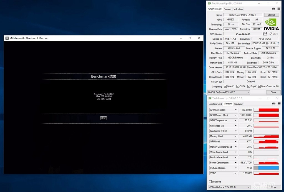Open the VDDC sensor dropdown
This screenshot has width=284, height=192.
tap(236, 173)
